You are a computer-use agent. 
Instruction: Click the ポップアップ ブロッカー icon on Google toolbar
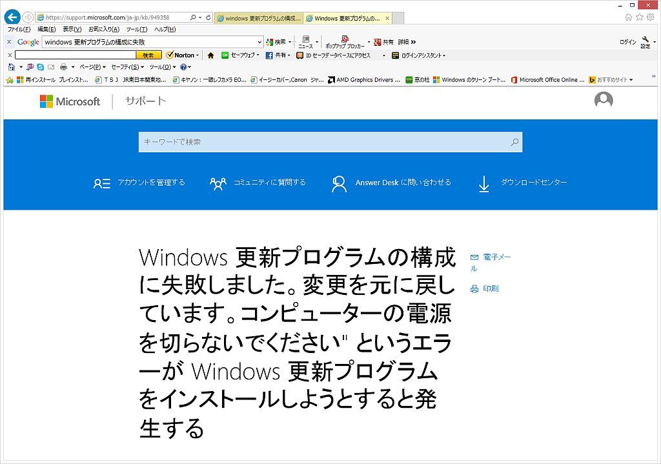(344, 40)
